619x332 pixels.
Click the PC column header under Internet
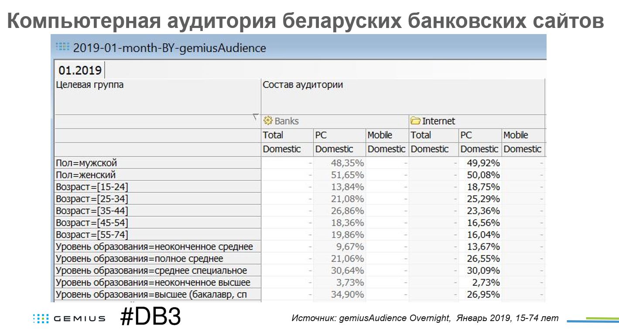(466, 135)
